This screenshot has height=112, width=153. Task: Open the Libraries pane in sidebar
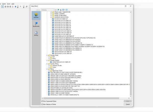click(x=36, y=16)
